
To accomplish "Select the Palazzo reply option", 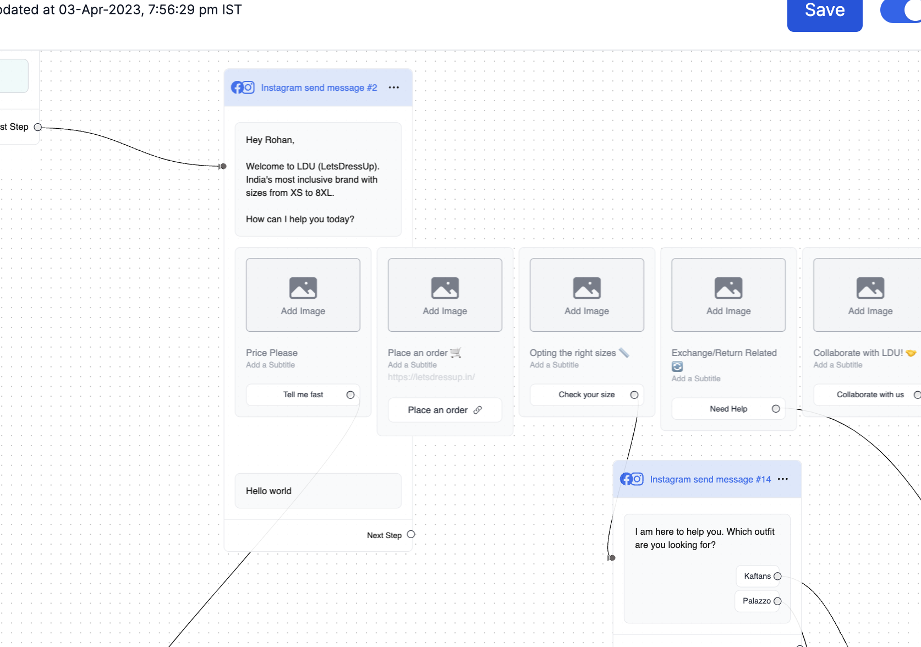I will [x=758, y=601].
